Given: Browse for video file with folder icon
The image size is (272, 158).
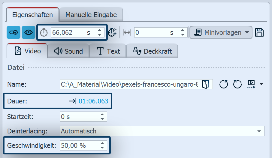Looking at the screenshot, I should coord(205,85).
